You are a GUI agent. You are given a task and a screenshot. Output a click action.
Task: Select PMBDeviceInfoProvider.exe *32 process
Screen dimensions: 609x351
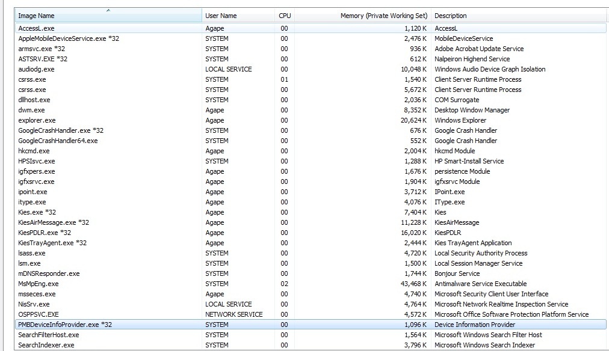tap(311, 325)
